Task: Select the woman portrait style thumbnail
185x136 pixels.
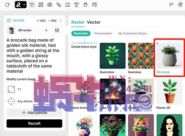Action: [169, 125]
